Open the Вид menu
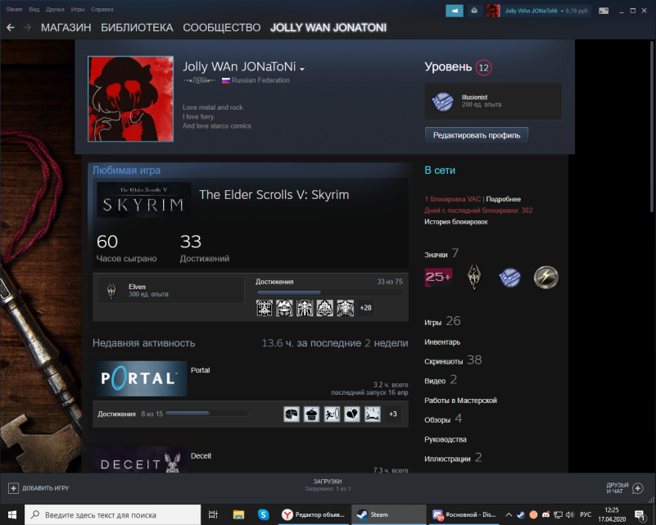The image size is (656, 525). (x=34, y=9)
